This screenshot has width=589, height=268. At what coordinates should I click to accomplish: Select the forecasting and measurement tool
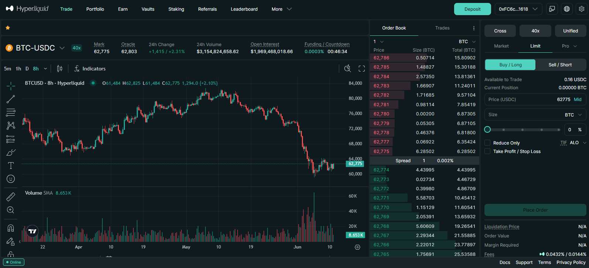(x=11, y=139)
